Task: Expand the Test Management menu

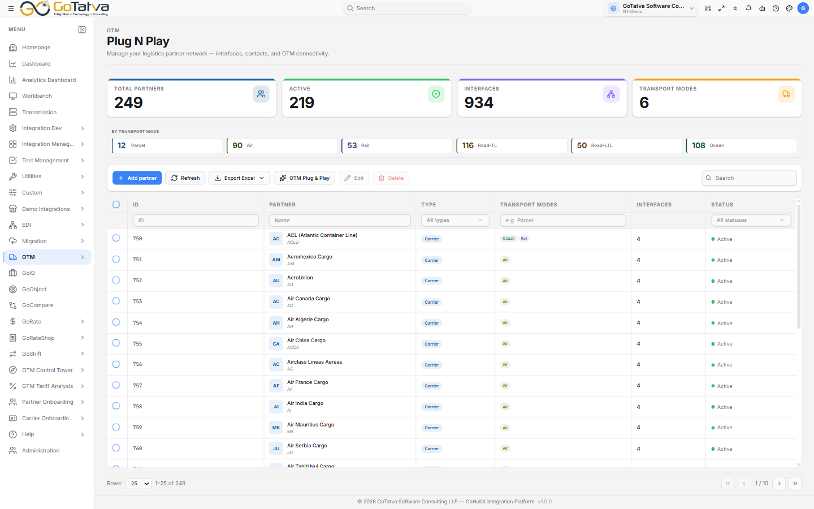Action: 47,161
